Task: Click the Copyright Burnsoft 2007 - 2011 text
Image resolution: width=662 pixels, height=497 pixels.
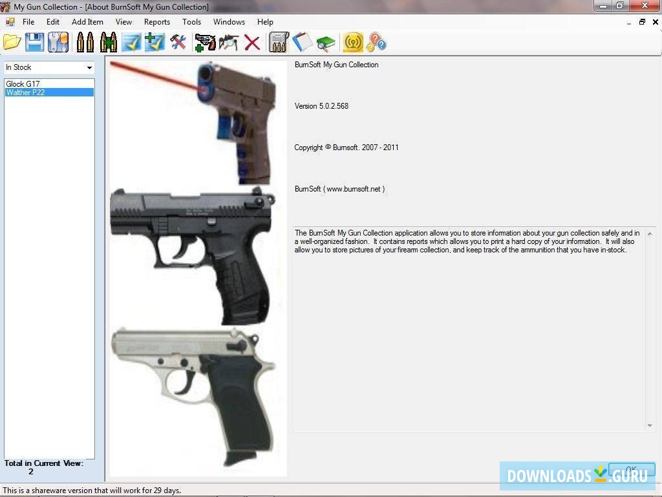Action: 347,148
